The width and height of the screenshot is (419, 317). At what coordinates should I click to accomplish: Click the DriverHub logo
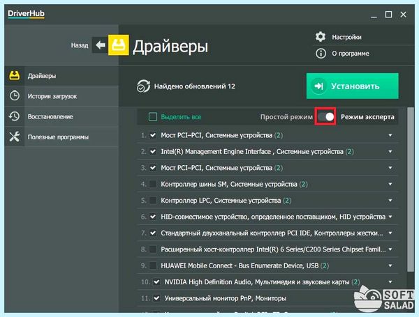(27, 14)
